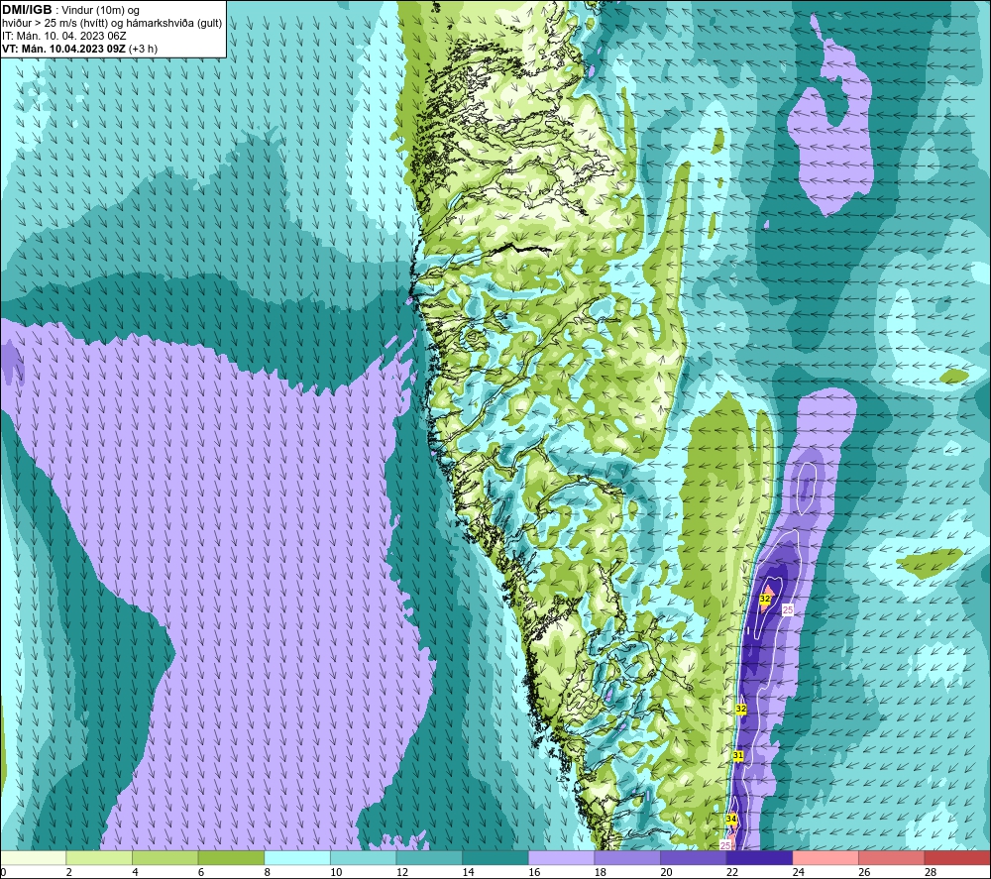Viewport: 991px width, 879px height.
Task: Click the green 4–6 m/s legend swatch
Action: 165,858
